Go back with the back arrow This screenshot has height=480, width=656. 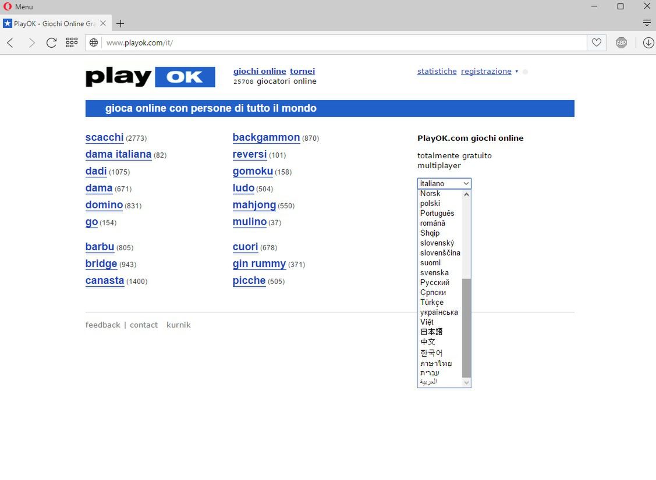pos(10,42)
